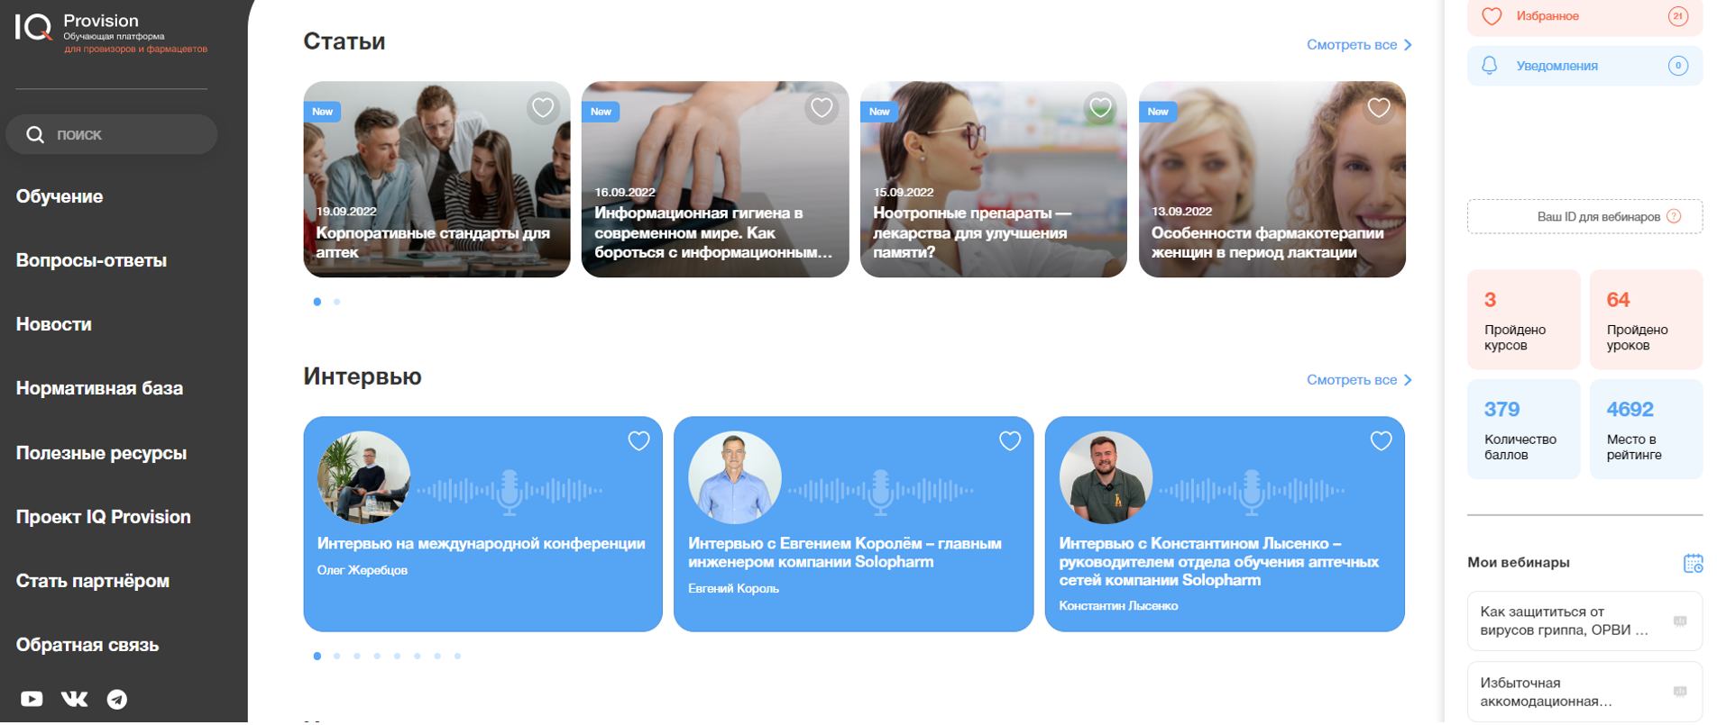Image resolution: width=1717 pixels, height=725 pixels.
Task: Click the question mark near Ваш ID
Action: 1674,216
